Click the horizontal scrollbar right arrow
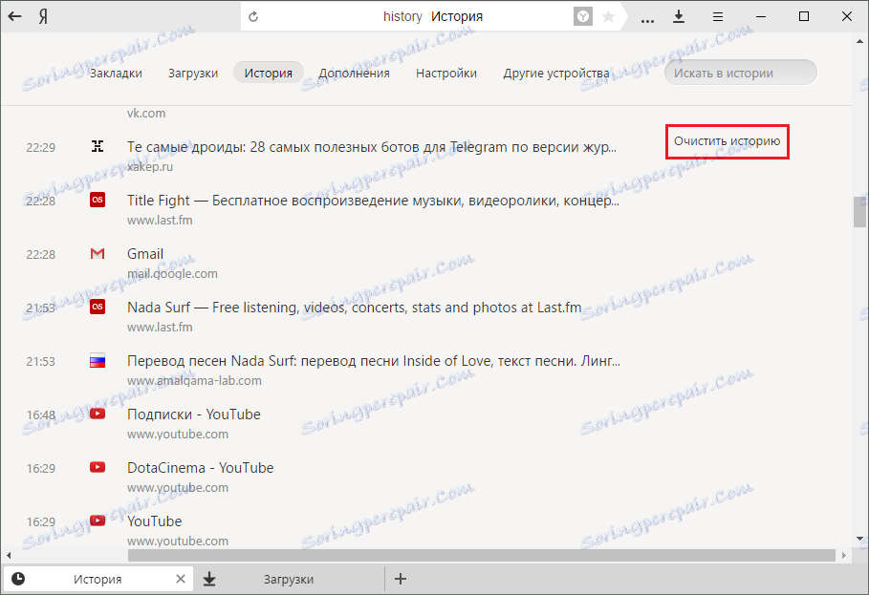869x595 pixels. [x=844, y=555]
